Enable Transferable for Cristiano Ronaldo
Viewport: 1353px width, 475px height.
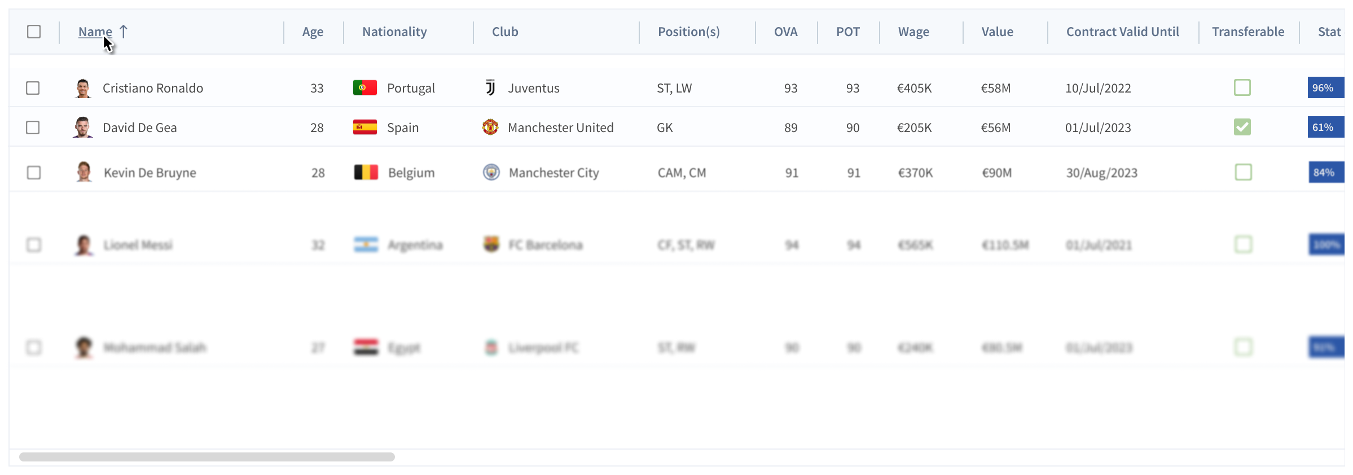(x=1242, y=87)
